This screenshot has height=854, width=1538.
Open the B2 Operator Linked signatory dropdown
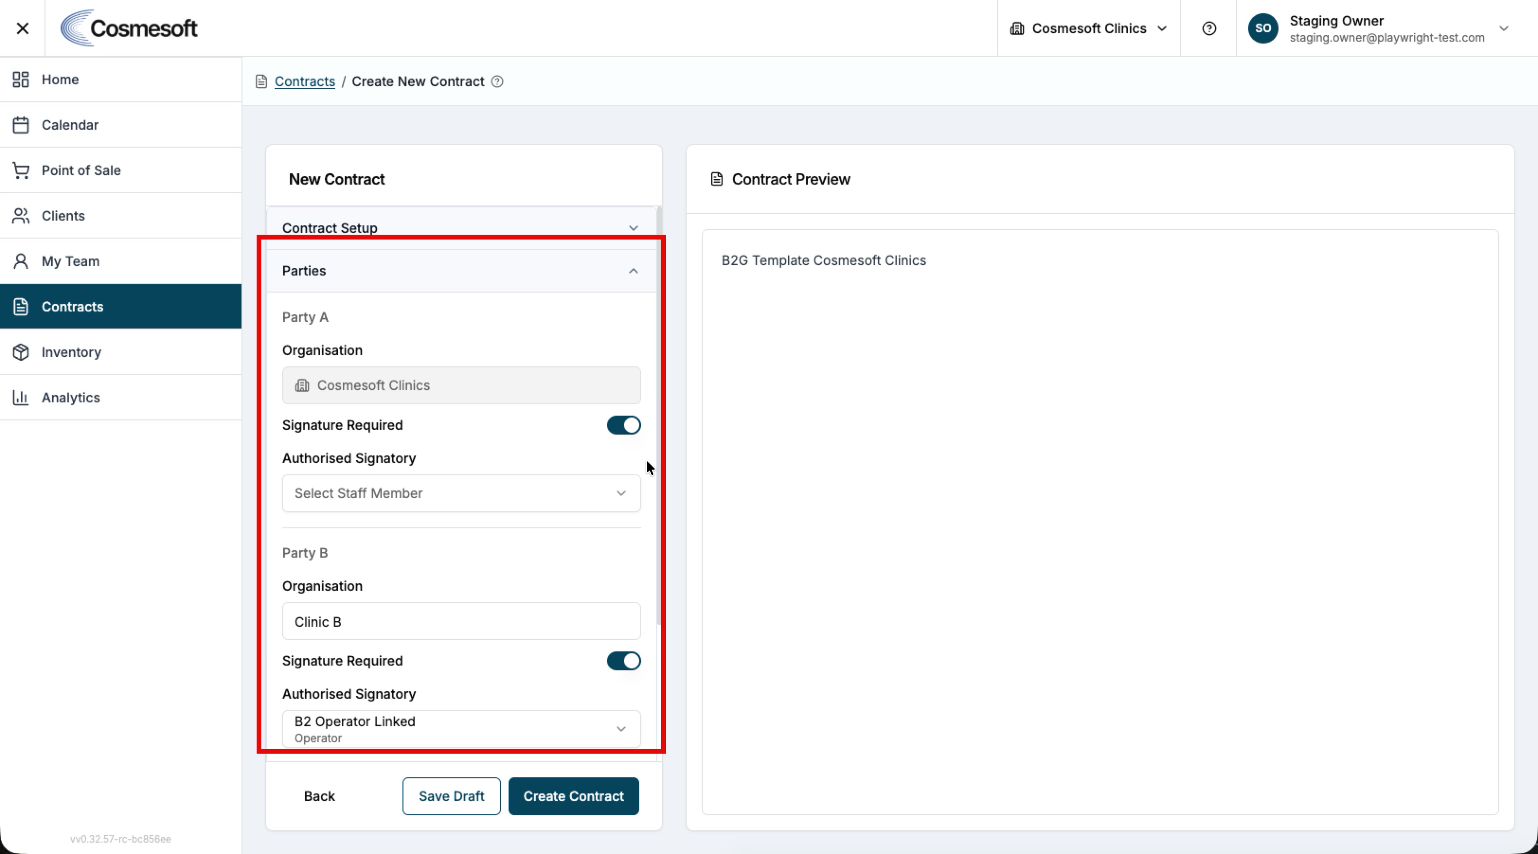point(461,729)
